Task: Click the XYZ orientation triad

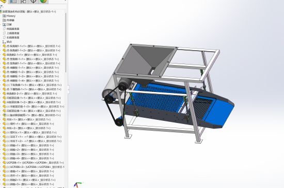Action: coord(78,185)
